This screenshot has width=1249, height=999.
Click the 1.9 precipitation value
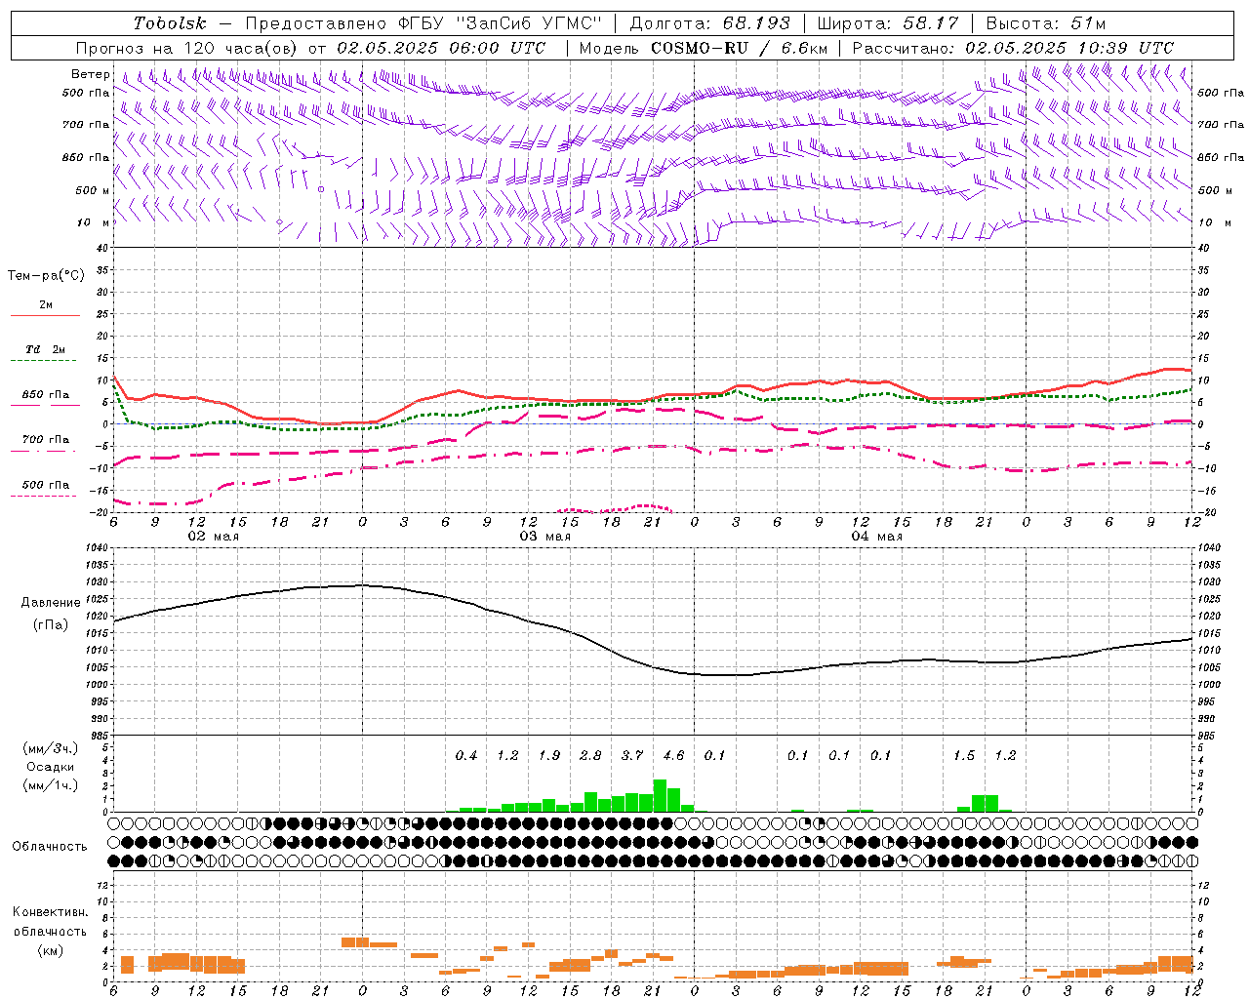[549, 756]
